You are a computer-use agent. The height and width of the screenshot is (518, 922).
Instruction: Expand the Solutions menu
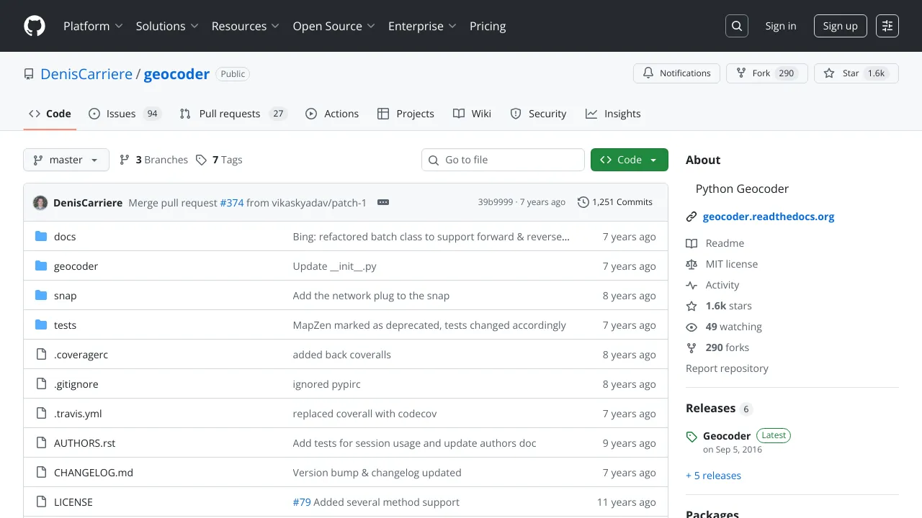click(167, 26)
